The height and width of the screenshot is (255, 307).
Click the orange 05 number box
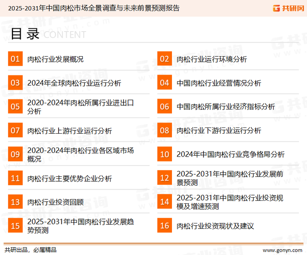pos(15,106)
